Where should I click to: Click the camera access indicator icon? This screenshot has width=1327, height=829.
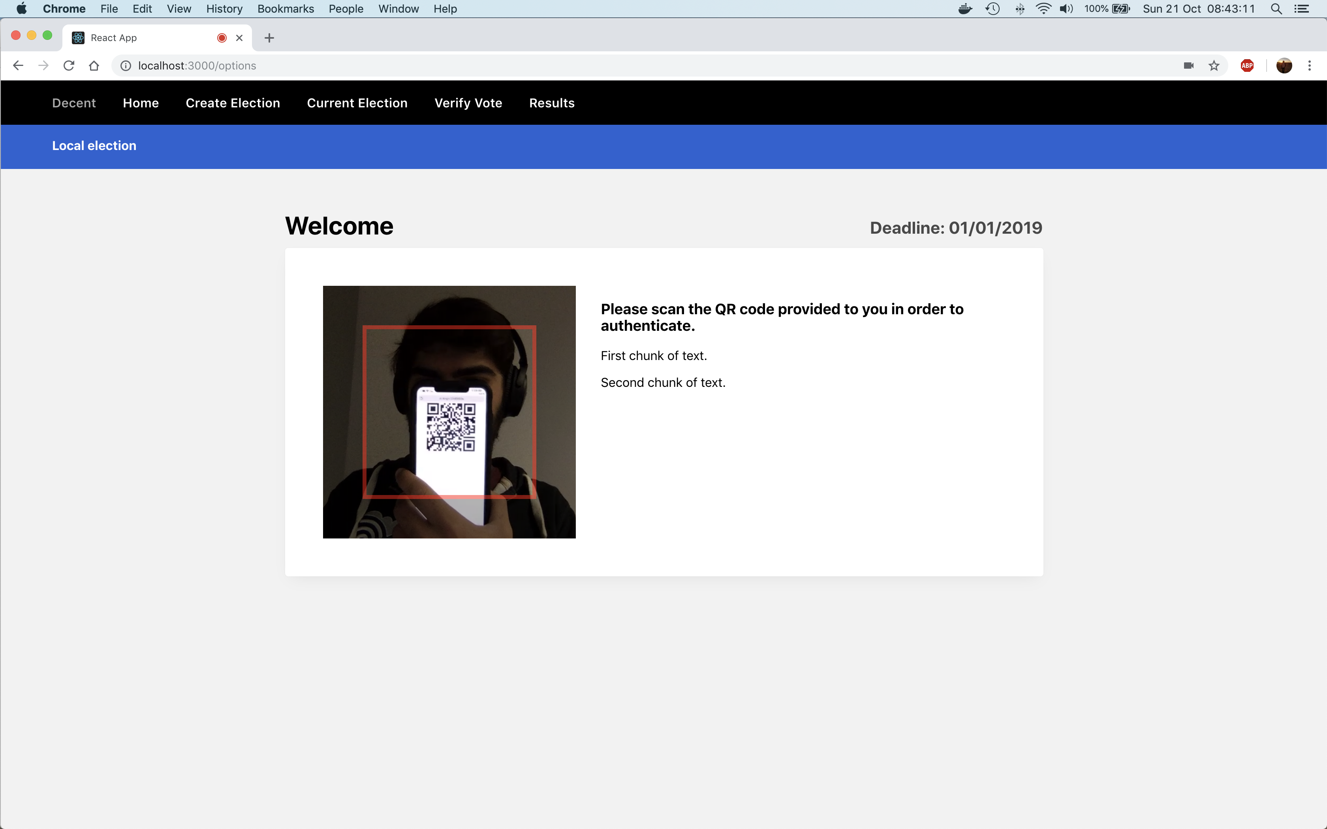pyautogui.click(x=1188, y=66)
